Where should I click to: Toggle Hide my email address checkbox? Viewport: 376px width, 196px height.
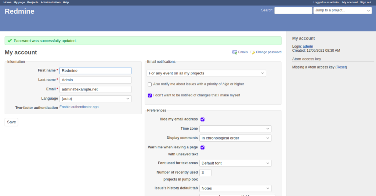click(202, 119)
